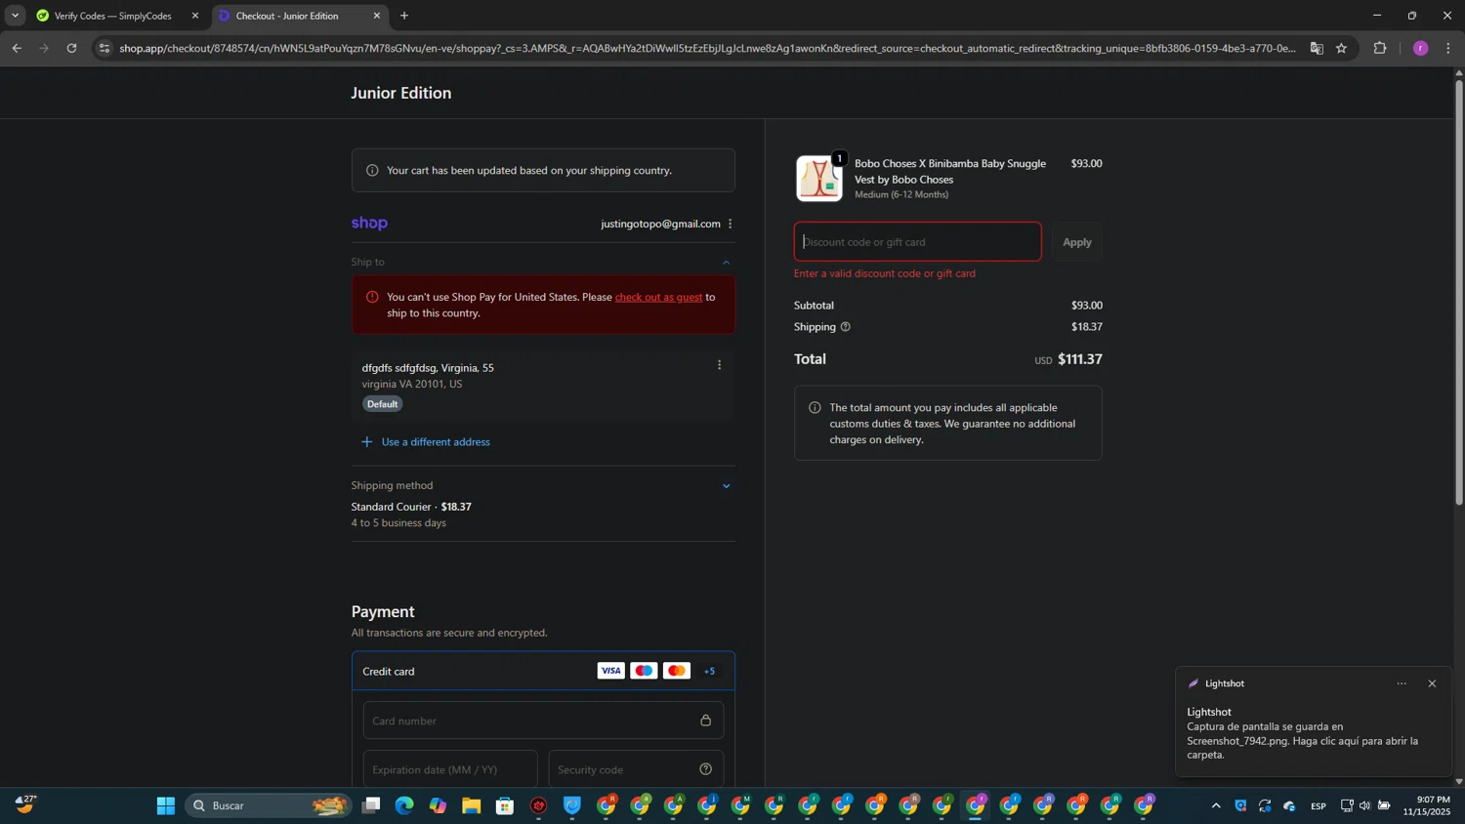Click the Default address badge
1465x824 pixels.
pyautogui.click(x=383, y=404)
